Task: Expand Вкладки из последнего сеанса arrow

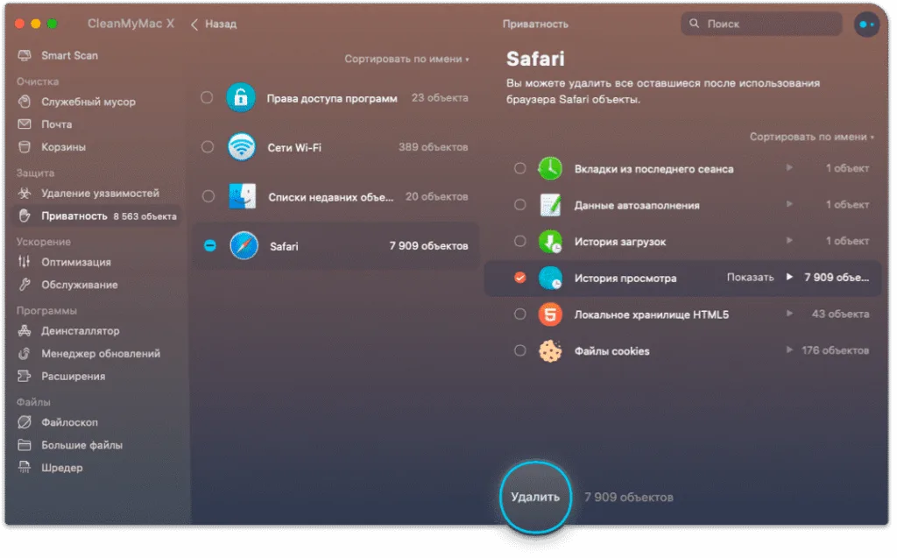Action: click(x=789, y=167)
